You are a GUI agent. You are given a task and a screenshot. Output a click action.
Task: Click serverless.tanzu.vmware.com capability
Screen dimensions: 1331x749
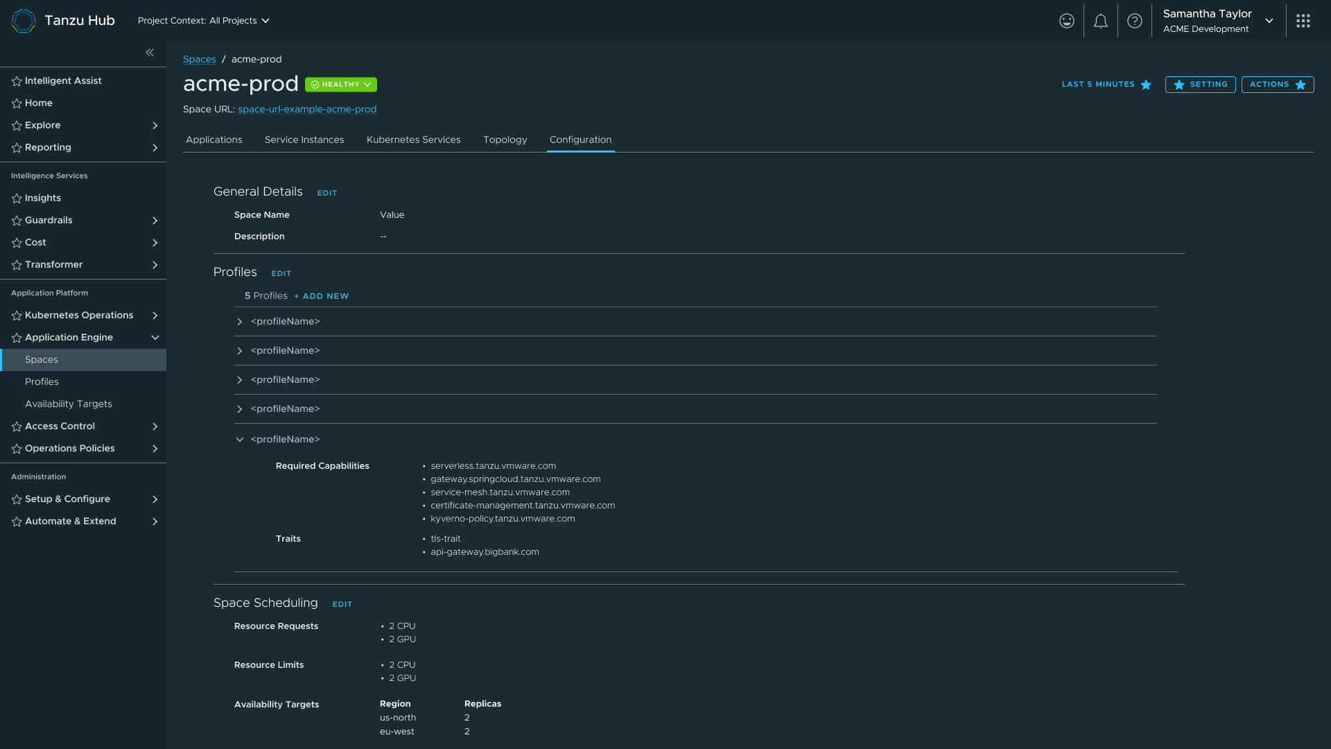(x=494, y=466)
